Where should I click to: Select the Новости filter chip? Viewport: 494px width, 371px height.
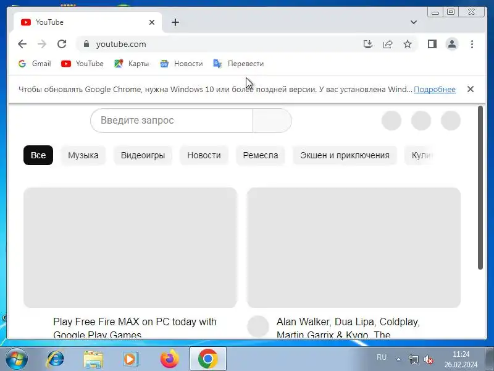point(204,155)
